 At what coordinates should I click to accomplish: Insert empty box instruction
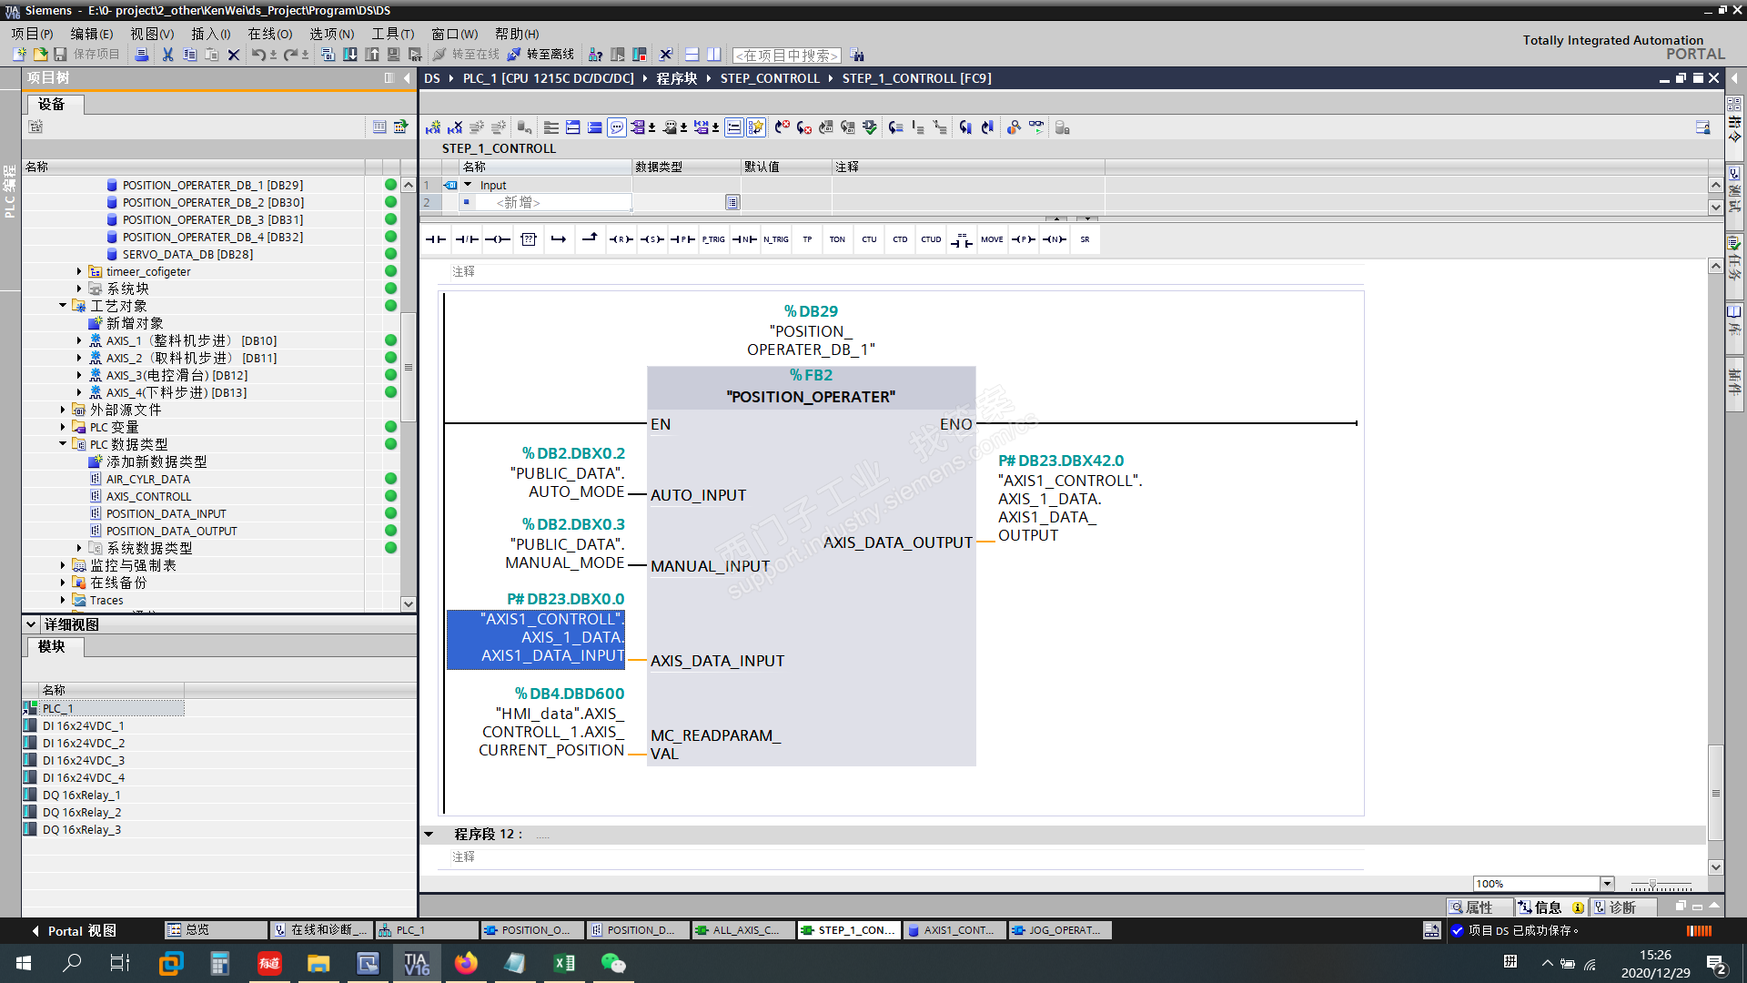click(529, 239)
